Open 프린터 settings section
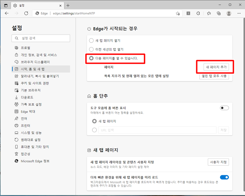This screenshot has height=196, width=245. coord(41,126)
